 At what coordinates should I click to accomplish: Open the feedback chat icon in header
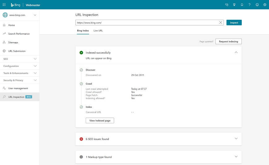click(227, 5)
